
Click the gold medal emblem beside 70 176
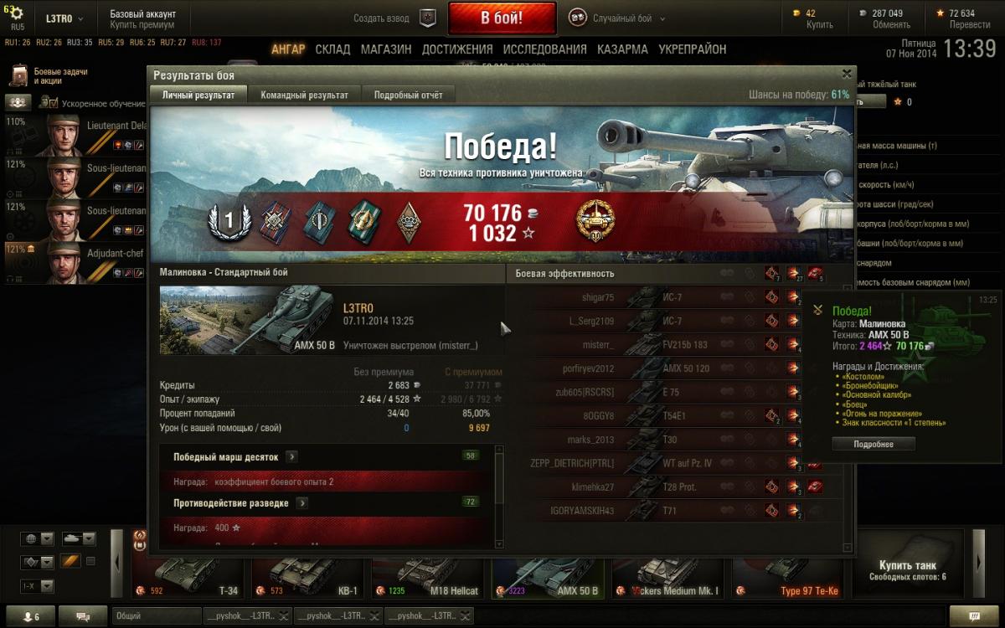[595, 220]
